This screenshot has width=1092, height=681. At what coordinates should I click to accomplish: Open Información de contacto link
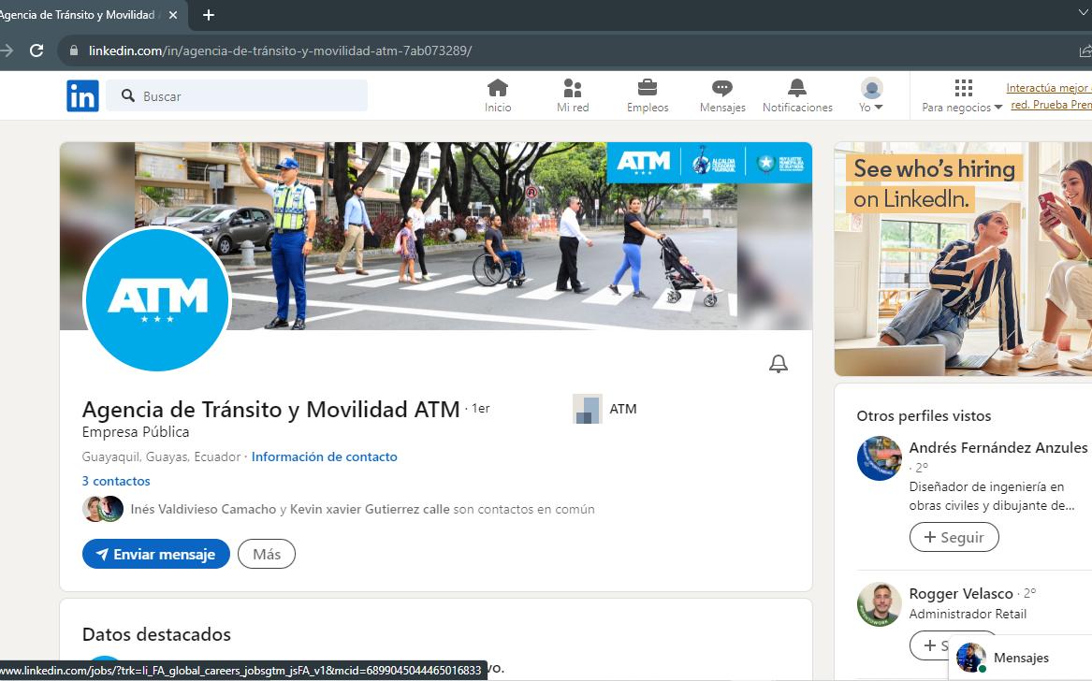[325, 456]
